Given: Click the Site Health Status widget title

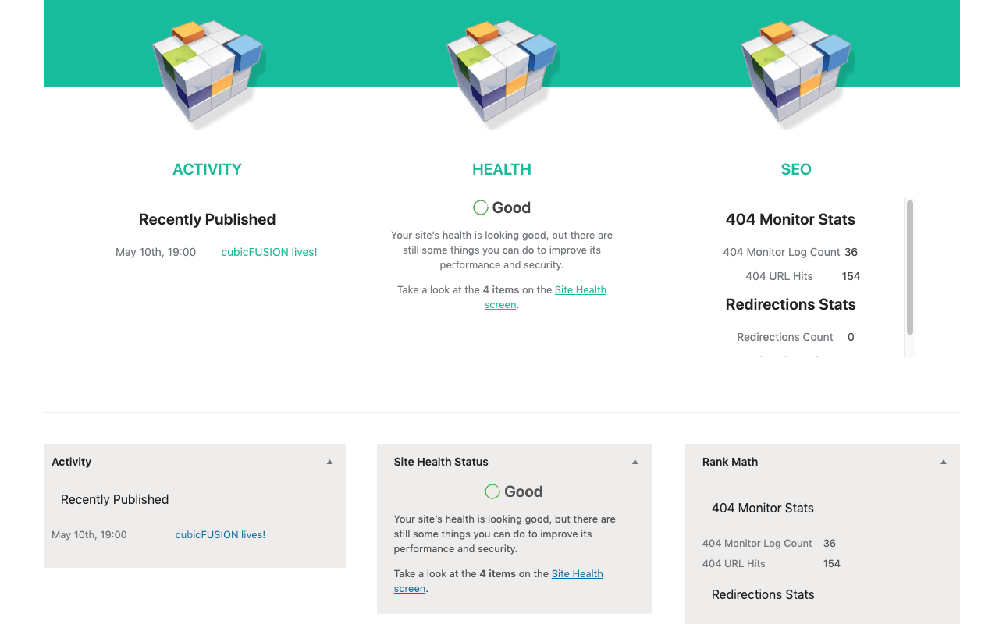Looking at the screenshot, I should (x=441, y=462).
